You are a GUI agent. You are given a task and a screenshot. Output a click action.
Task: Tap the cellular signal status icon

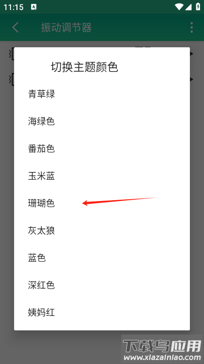pyautogui.click(x=188, y=7)
